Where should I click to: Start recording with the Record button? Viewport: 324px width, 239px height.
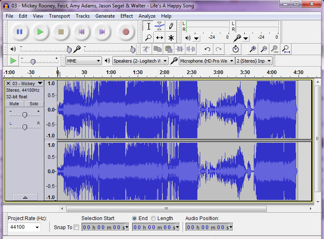coord(126,32)
